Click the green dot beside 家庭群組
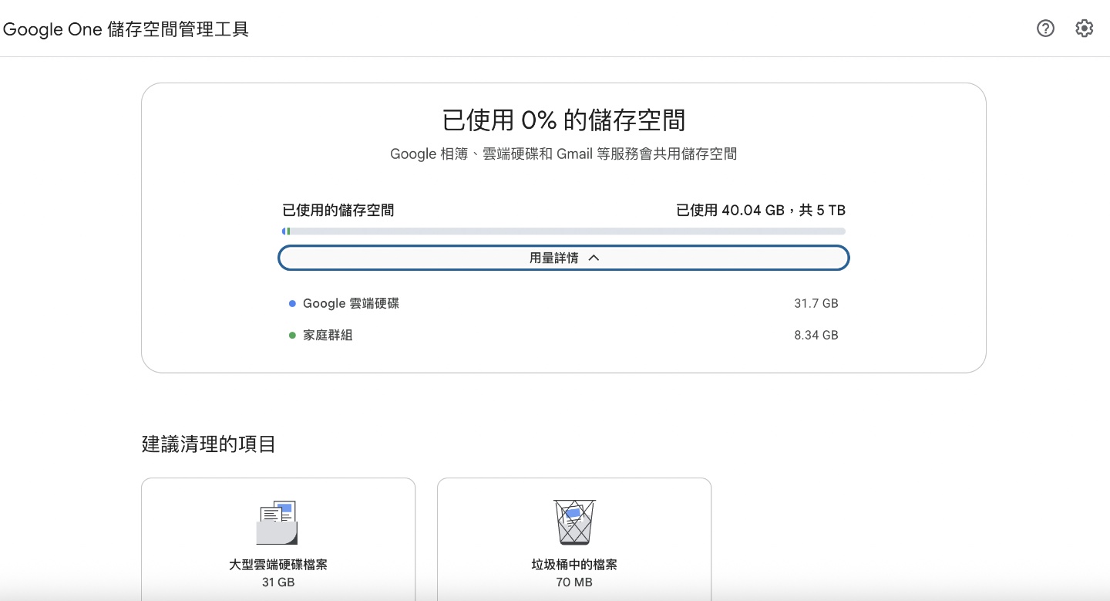 pyautogui.click(x=292, y=336)
